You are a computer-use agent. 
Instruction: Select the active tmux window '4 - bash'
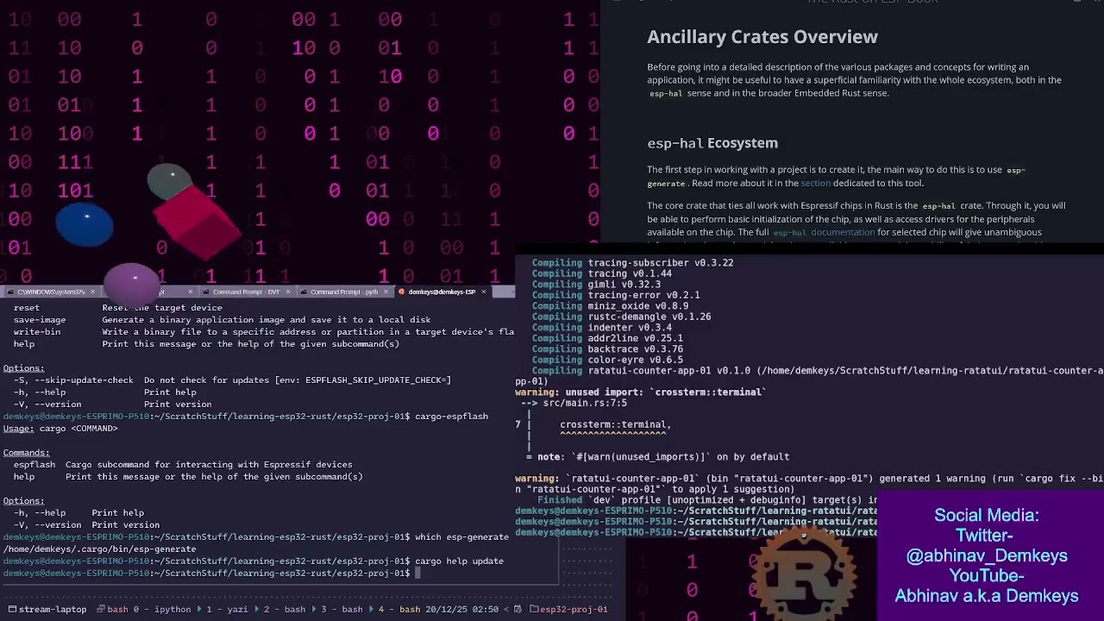(x=399, y=609)
